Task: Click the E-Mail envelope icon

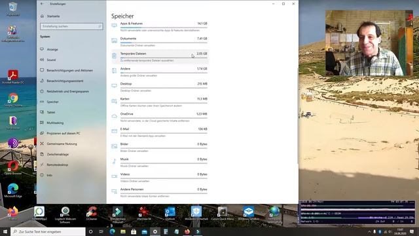Action: pyautogui.click(x=115, y=131)
